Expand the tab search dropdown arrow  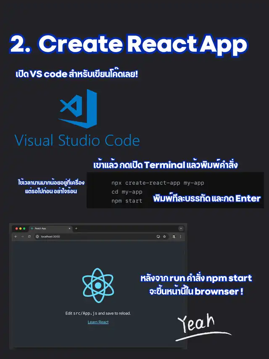181,228
